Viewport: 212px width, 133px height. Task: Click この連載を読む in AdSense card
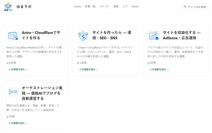(159, 69)
